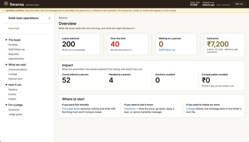Screen dimensions: 249x142
Task: Click Compensation avoided ₹0 value
Action: pyautogui.click(x=206, y=80)
